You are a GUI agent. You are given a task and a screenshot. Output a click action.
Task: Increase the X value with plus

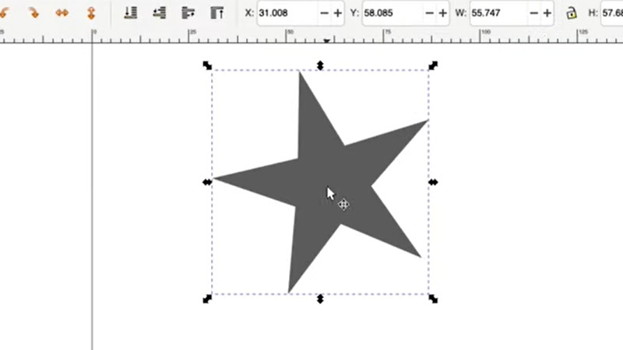tap(338, 13)
